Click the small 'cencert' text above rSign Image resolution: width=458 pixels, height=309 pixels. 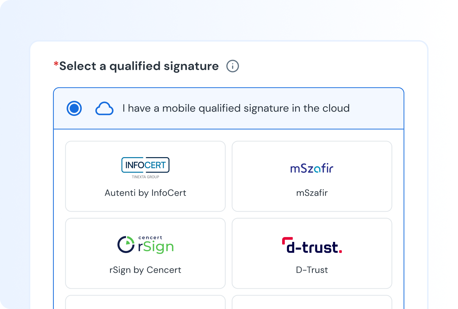pos(150,238)
